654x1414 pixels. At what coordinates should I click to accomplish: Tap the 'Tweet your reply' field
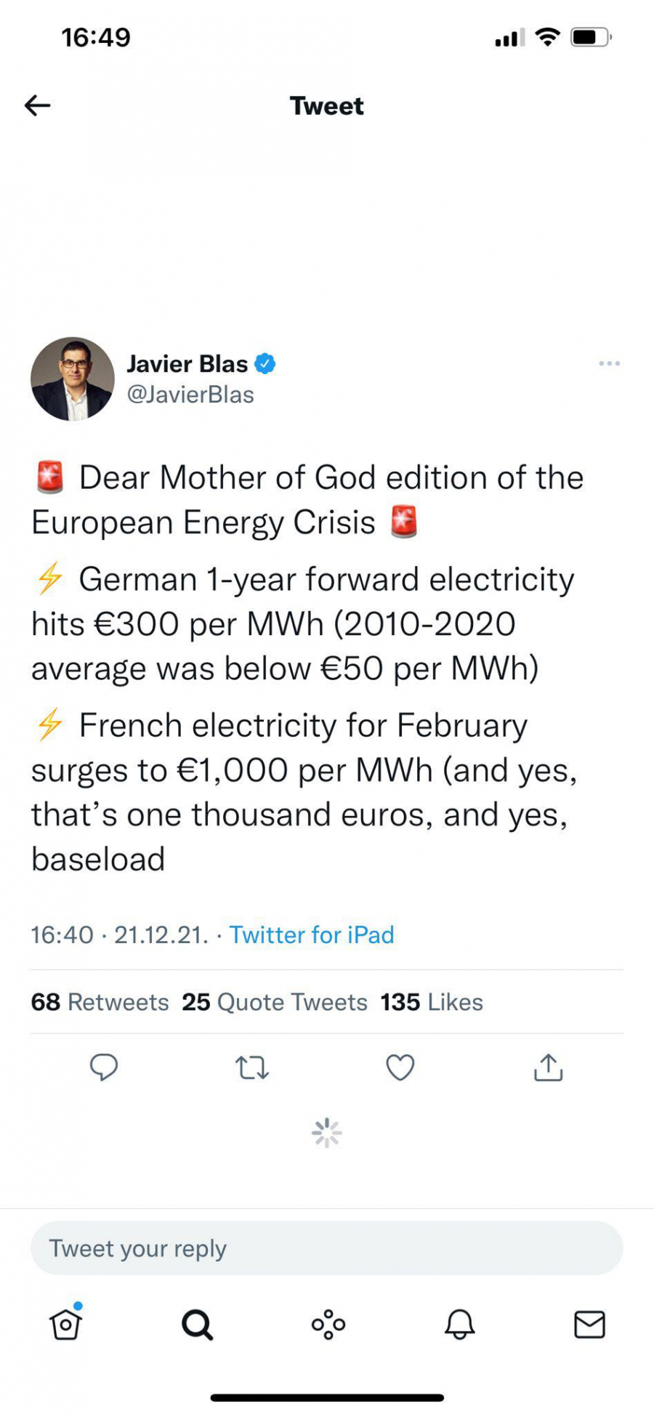[327, 1248]
